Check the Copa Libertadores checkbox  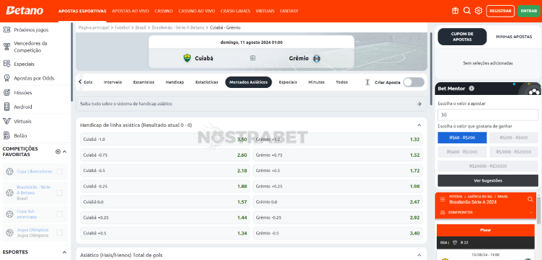(x=59, y=171)
